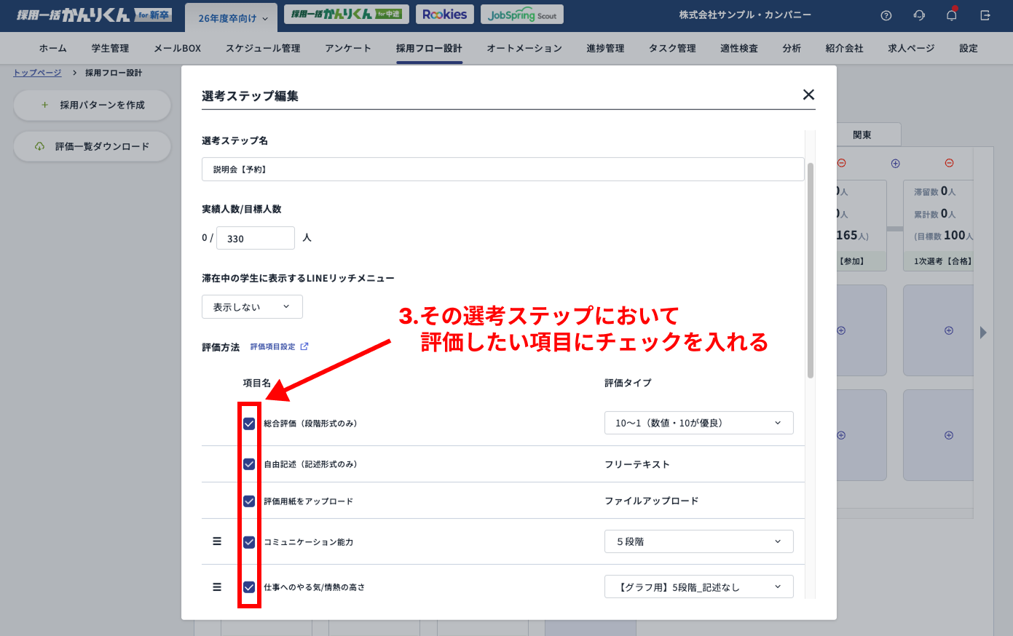Open the 評価項目設定 link
Image resolution: width=1013 pixels, height=636 pixels.
tap(273, 346)
